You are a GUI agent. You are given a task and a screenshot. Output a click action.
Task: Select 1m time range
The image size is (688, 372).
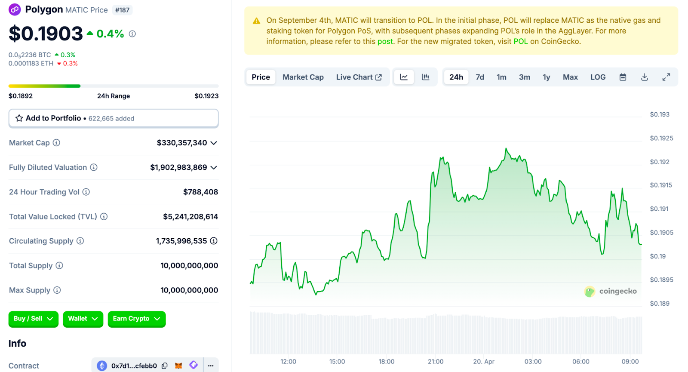click(x=501, y=77)
